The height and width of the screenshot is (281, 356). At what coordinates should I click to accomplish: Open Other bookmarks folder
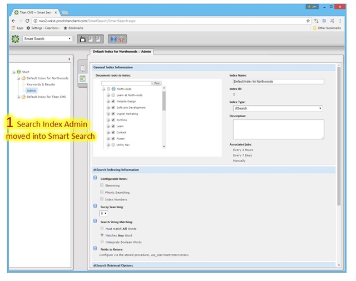327,28
